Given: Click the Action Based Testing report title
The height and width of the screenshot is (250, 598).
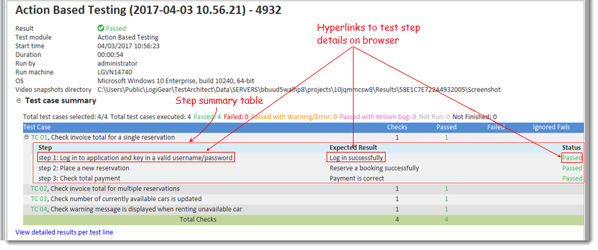Looking at the screenshot, I should pyautogui.click(x=148, y=10).
